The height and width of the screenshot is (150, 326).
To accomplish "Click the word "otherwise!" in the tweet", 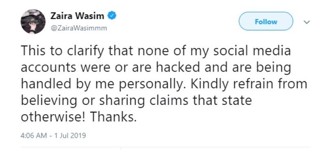I will (54, 117).
